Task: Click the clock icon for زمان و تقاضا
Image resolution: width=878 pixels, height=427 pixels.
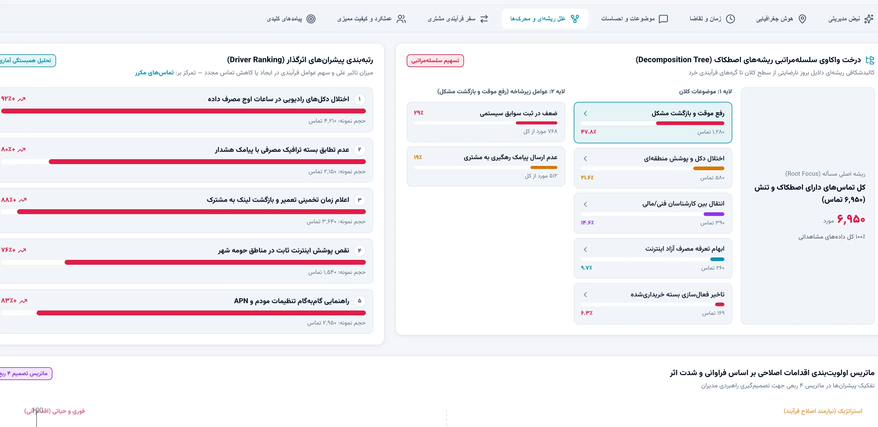Action: click(x=730, y=19)
